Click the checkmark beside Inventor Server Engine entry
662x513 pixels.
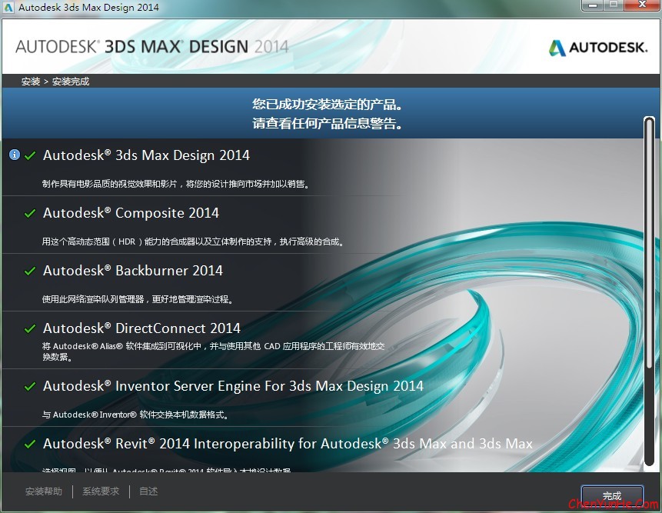click(x=30, y=386)
